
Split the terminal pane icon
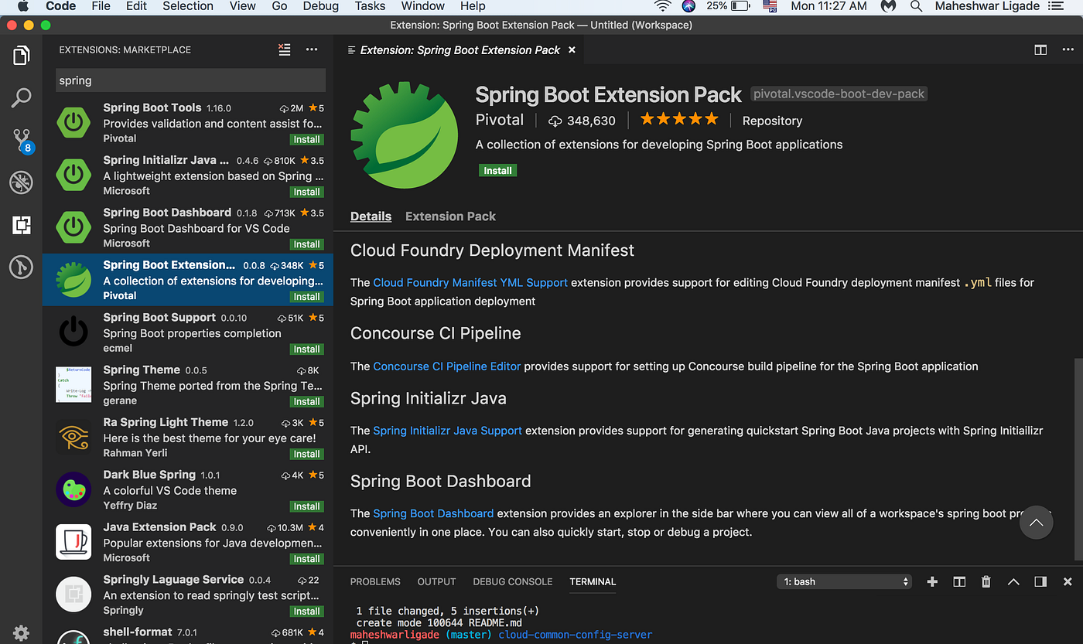pyautogui.click(x=959, y=581)
